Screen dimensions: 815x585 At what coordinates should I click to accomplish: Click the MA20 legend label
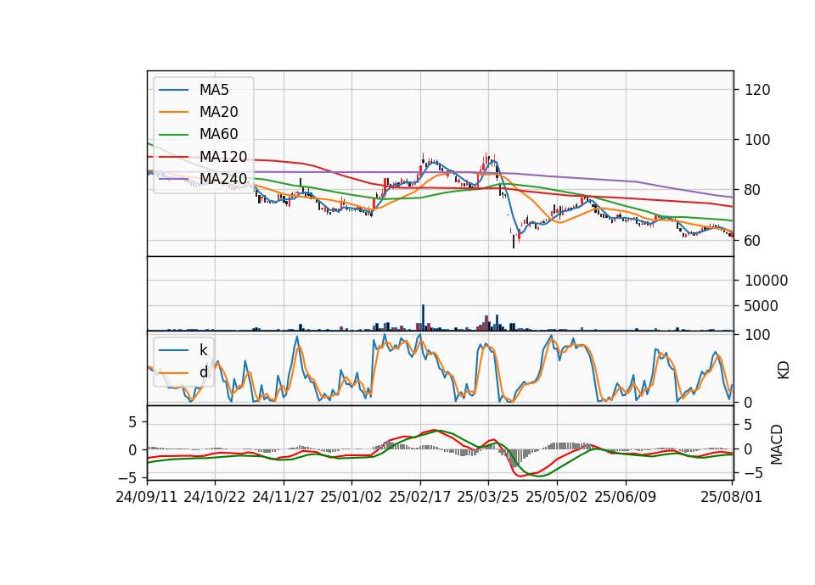(x=218, y=112)
